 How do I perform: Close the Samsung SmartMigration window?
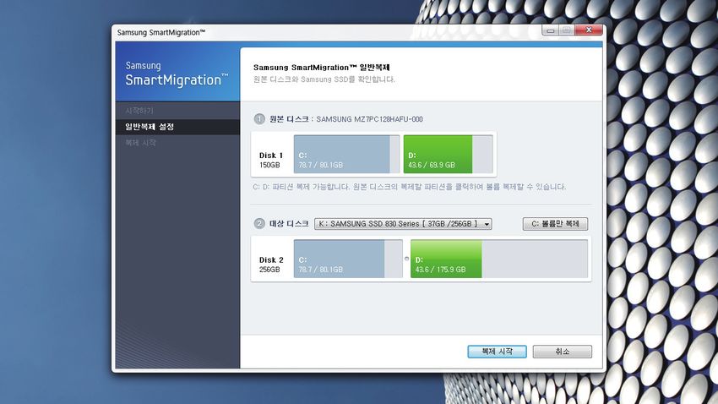[589, 30]
